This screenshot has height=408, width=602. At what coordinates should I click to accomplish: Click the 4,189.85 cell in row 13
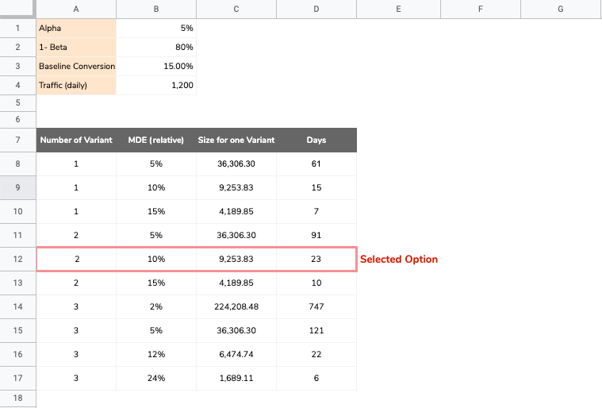pyautogui.click(x=236, y=283)
